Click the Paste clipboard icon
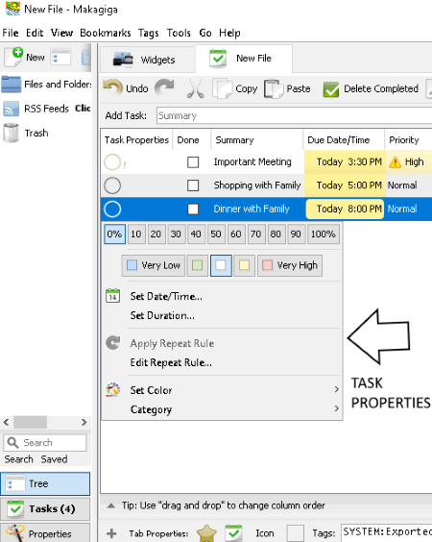Viewport: 432px width, 542px height. (x=274, y=88)
